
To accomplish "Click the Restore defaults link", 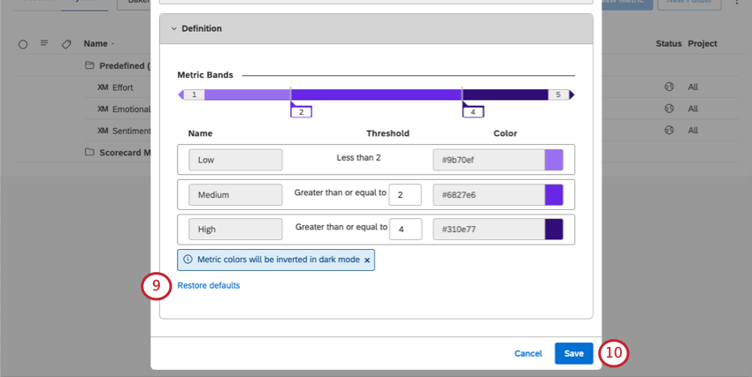I will point(209,285).
